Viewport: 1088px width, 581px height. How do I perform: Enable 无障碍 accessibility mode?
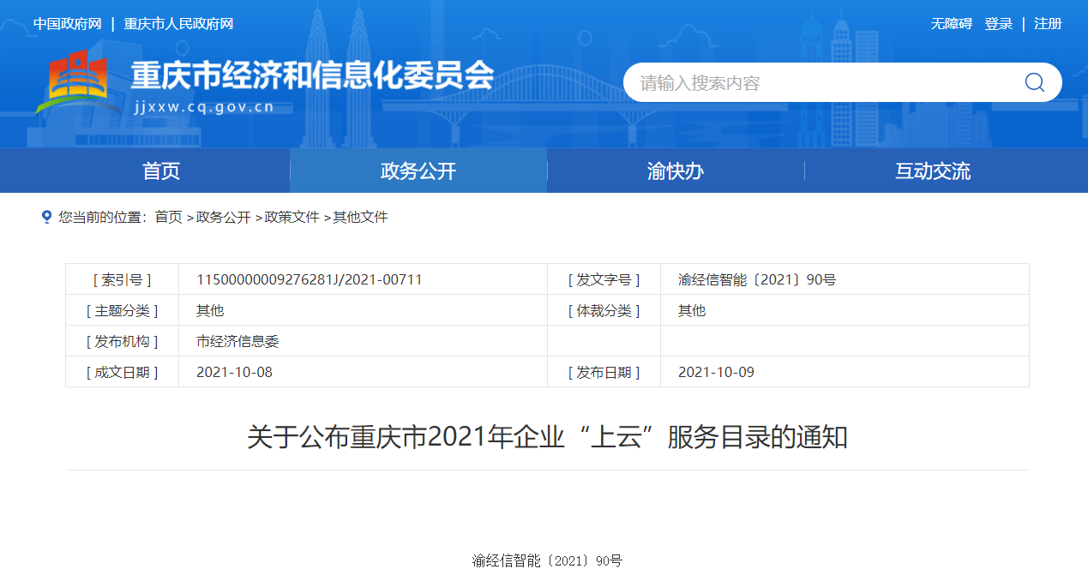pos(952,24)
